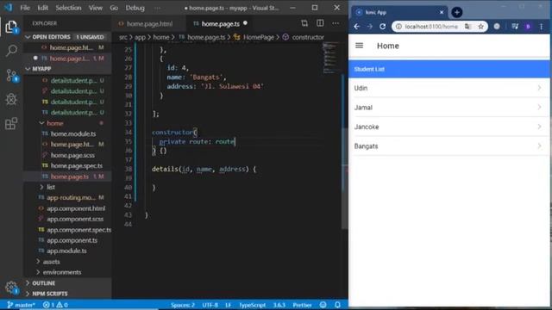Open the File menu
552x310 pixels.
[x=25, y=8]
